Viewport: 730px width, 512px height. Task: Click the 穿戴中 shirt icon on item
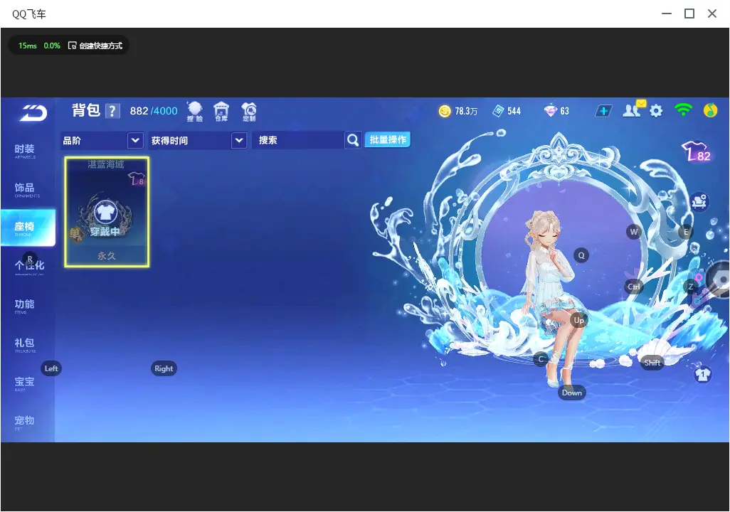(106, 212)
